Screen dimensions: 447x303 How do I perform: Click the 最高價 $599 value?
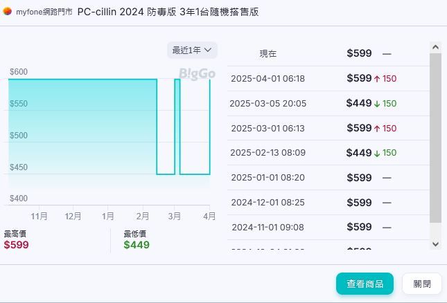pyautogui.click(x=17, y=245)
